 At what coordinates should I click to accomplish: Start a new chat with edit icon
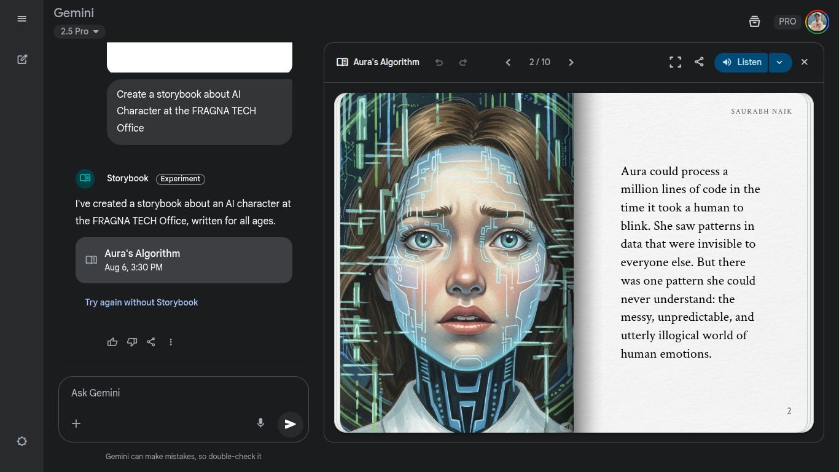pyautogui.click(x=22, y=60)
